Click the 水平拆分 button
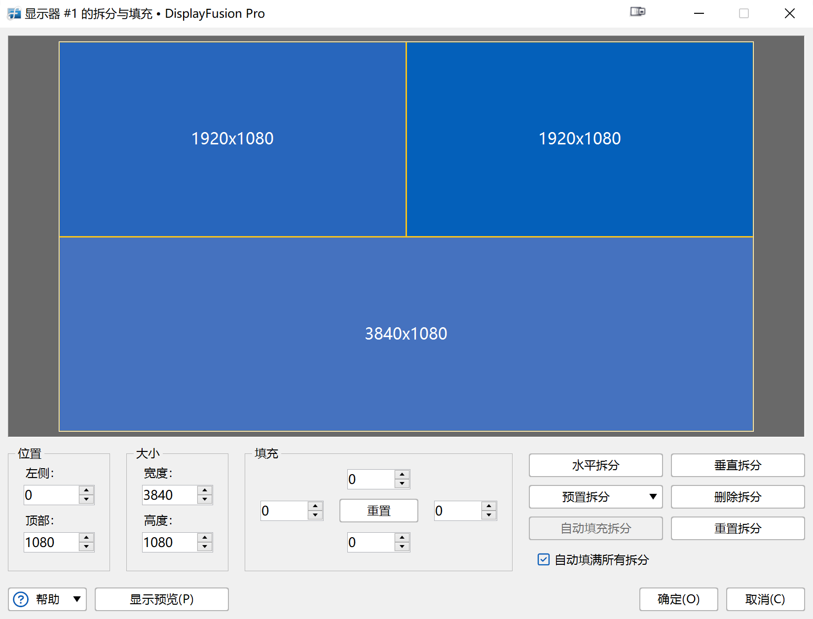This screenshot has height=619, width=813. coord(595,465)
